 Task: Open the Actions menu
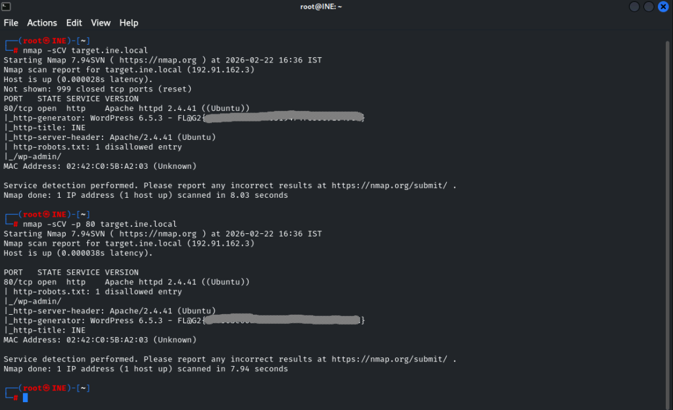point(42,23)
